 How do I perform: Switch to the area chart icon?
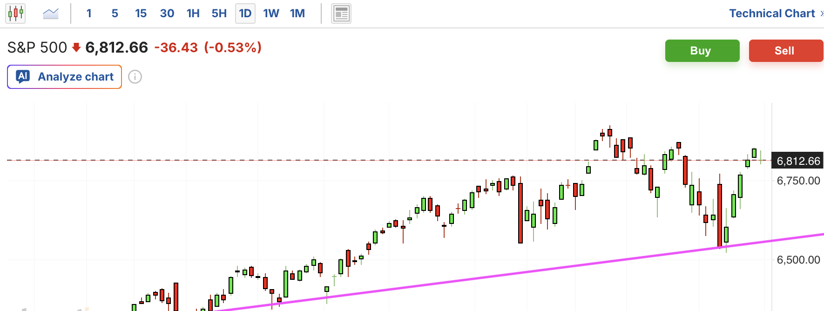pos(50,14)
